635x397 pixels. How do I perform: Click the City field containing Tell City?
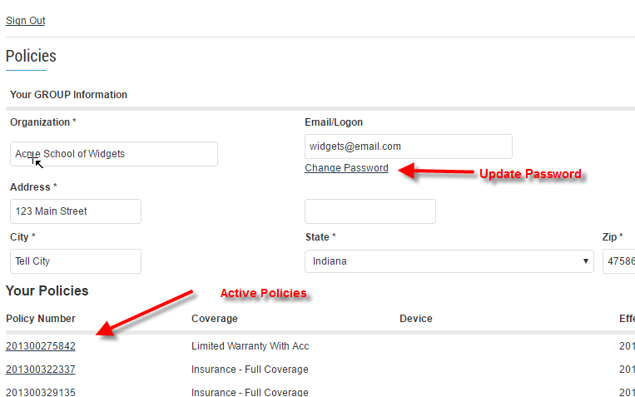point(76,261)
